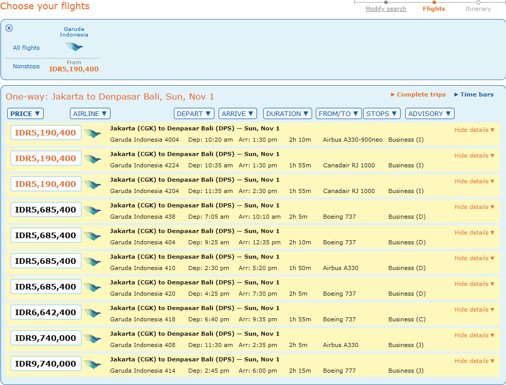Filter by Nonstops
This screenshot has width=506, height=385.
click(x=26, y=66)
